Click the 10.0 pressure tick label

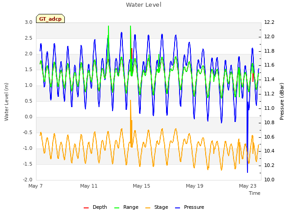pos(269,180)
